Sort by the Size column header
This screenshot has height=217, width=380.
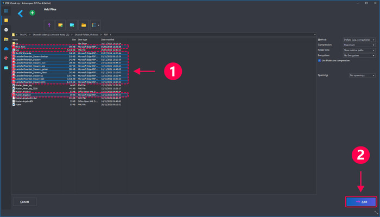point(74,40)
